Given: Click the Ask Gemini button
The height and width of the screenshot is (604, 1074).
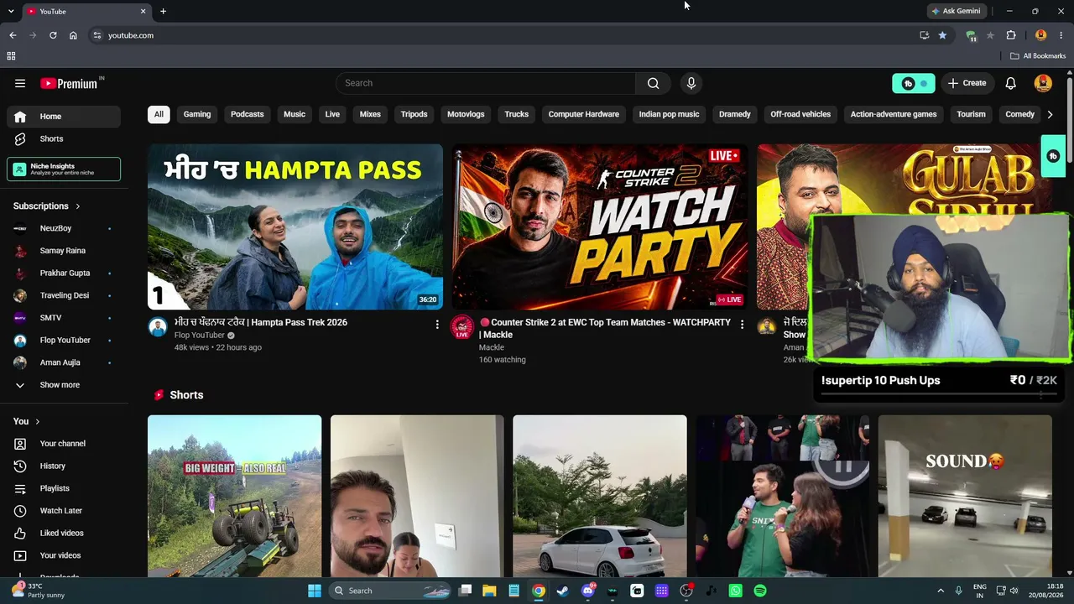Looking at the screenshot, I should coord(956,12).
